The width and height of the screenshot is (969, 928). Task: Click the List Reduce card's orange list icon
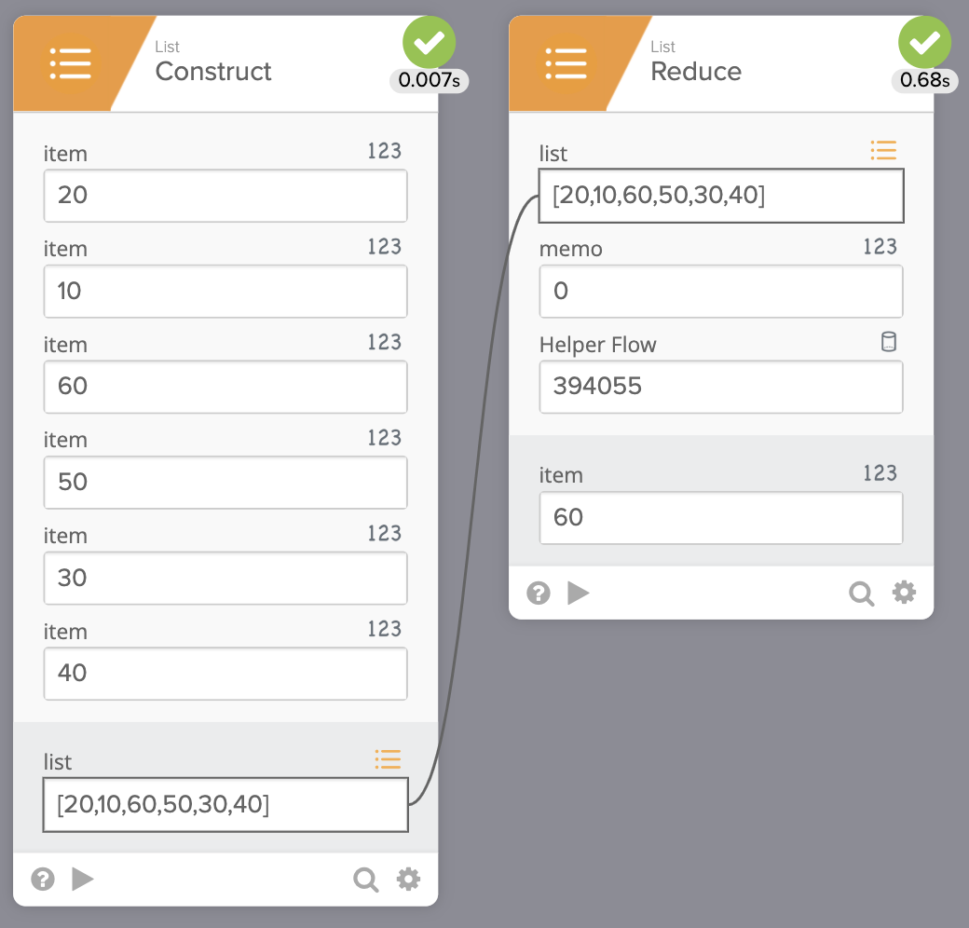[x=566, y=63]
